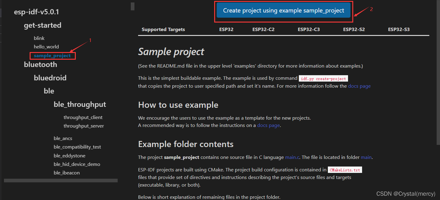The width and height of the screenshot is (440, 200).
Task: Select the throughput_server example
Action: click(84, 126)
